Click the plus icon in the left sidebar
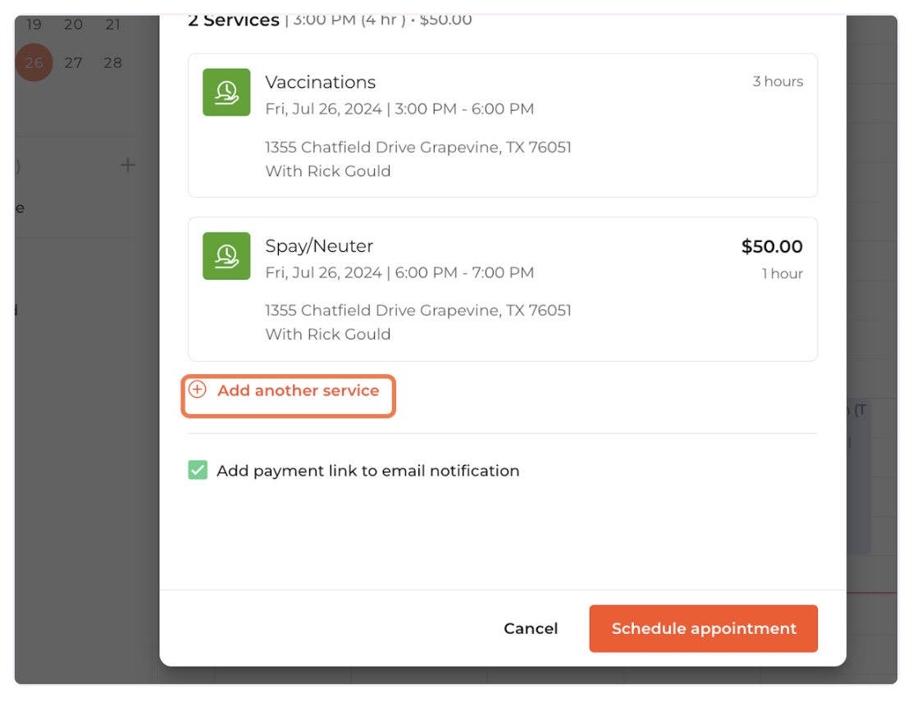The height and width of the screenshot is (707, 917). 128,166
